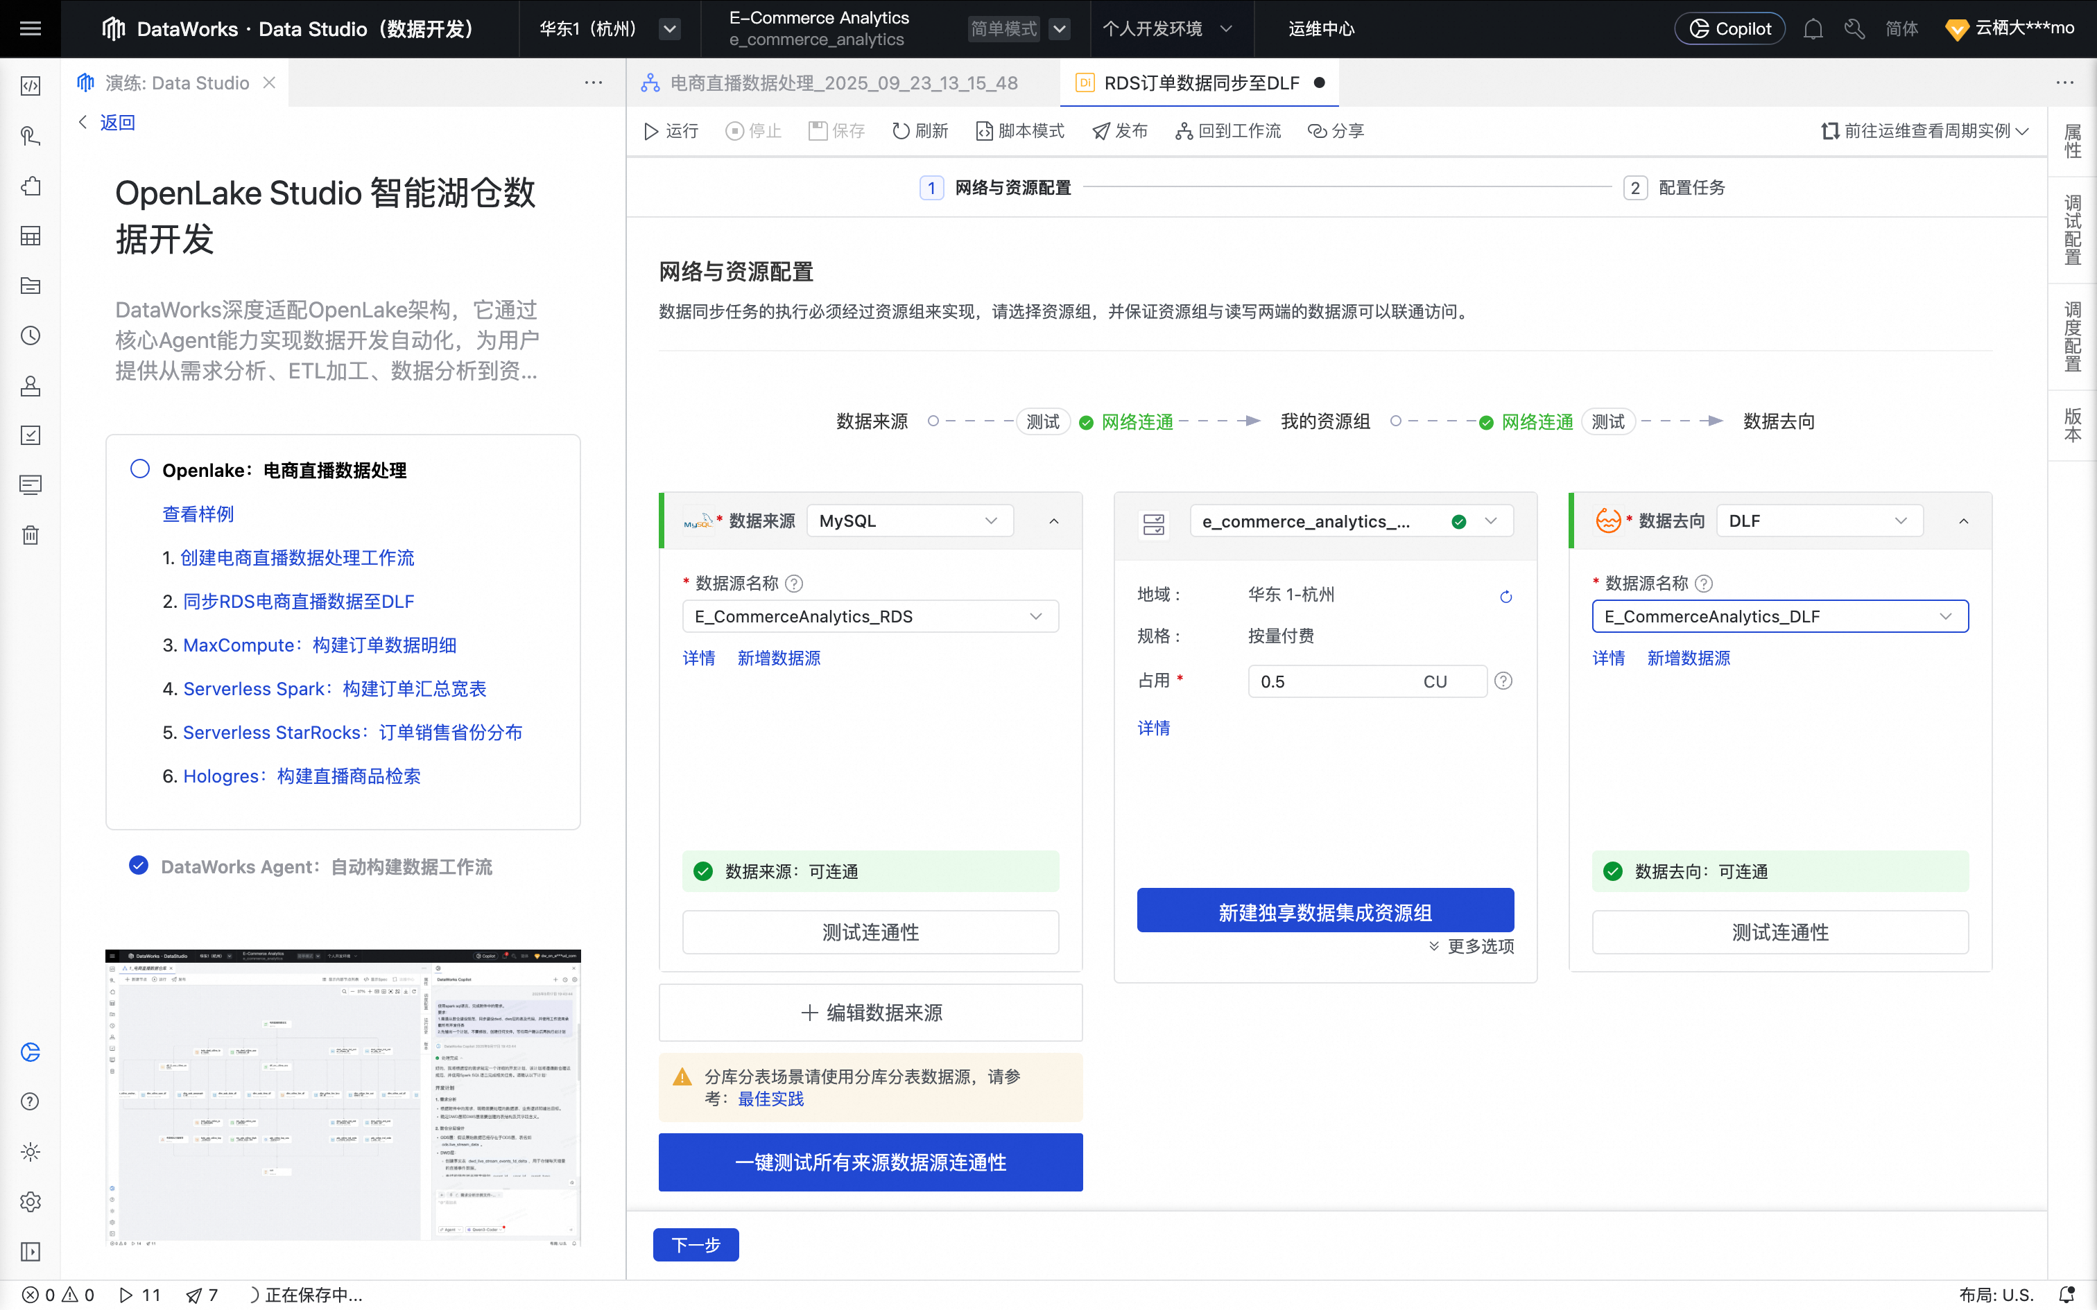Open the Copilot assistant button
2097x1310 pixels.
1729,28
